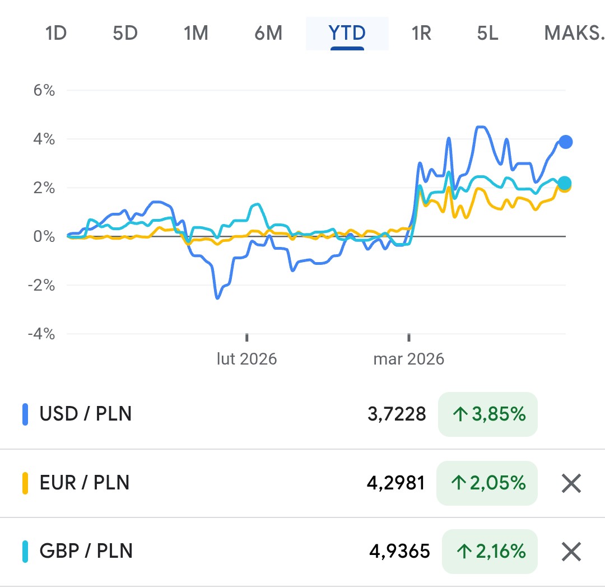Click the EUR 2,05% change badge
Screen dimensions: 605x588
486,483
